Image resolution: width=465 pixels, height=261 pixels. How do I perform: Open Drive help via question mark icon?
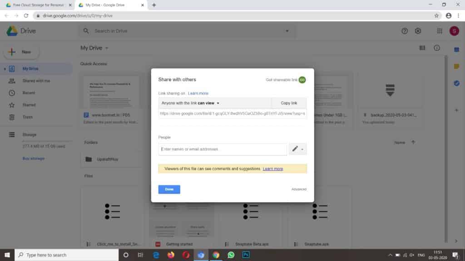pyautogui.click(x=405, y=31)
